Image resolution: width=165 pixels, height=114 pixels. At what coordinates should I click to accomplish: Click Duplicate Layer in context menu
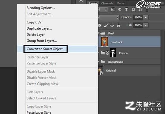(x=39, y=28)
